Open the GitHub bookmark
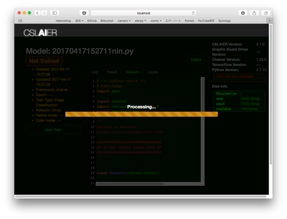 pyautogui.click(x=92, y=21)
